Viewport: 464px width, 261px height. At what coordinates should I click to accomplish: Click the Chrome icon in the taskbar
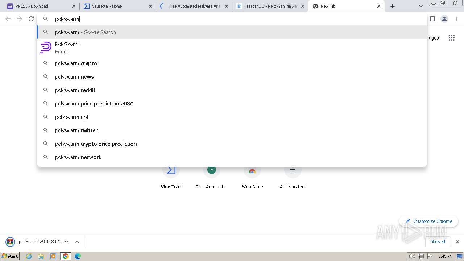click(66, 256)
